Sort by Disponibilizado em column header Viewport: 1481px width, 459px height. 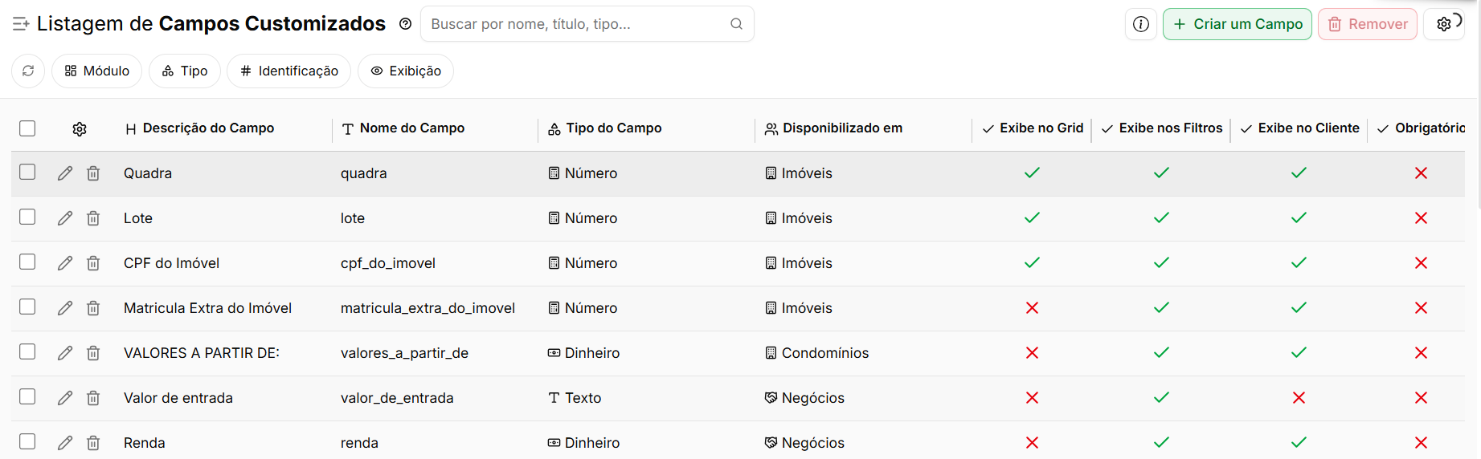[x=833, y=128]
